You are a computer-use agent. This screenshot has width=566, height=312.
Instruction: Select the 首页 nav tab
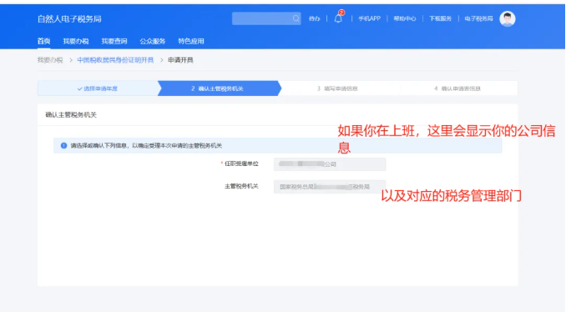(43, 41)
